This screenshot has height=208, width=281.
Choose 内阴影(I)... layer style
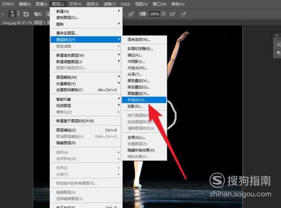pos(144,61)
